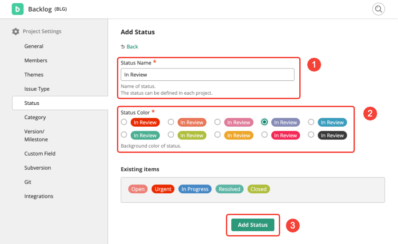This screenshot has width=398, height=244.
Task: Click the In Progress existing status badge
Action: coord(195,189)
